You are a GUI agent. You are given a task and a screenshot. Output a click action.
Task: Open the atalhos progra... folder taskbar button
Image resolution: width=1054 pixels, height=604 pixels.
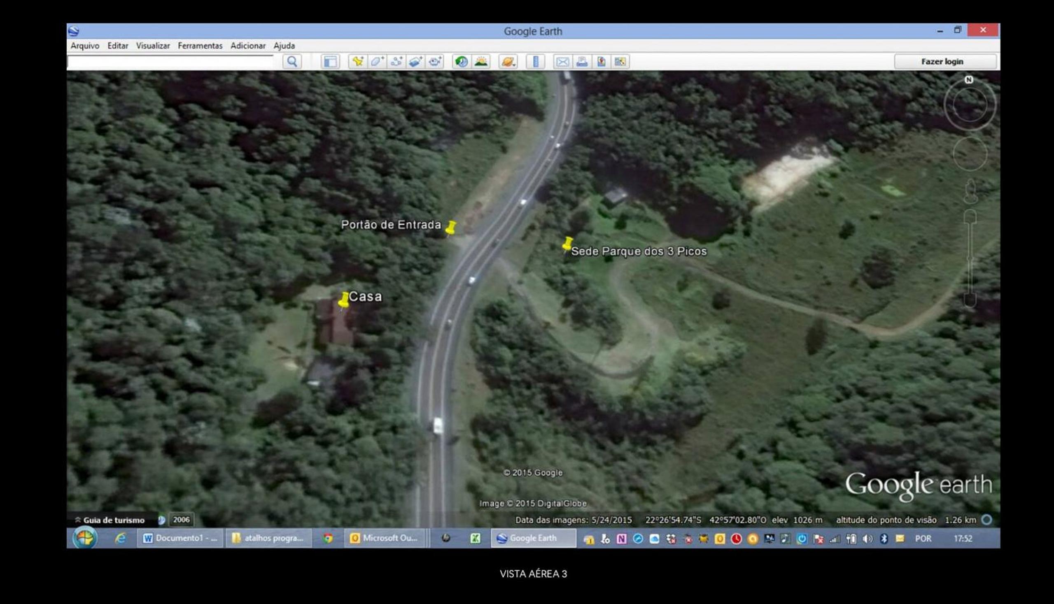[268, 538]
